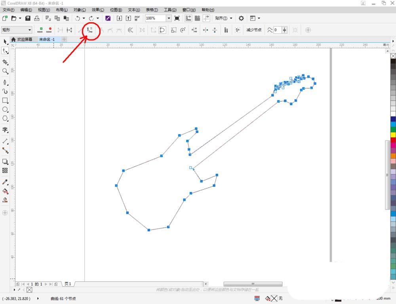This screenshot has height=304, width=396.
Task: Click the vertical scrollbar thumb
Action: (387, 175)
